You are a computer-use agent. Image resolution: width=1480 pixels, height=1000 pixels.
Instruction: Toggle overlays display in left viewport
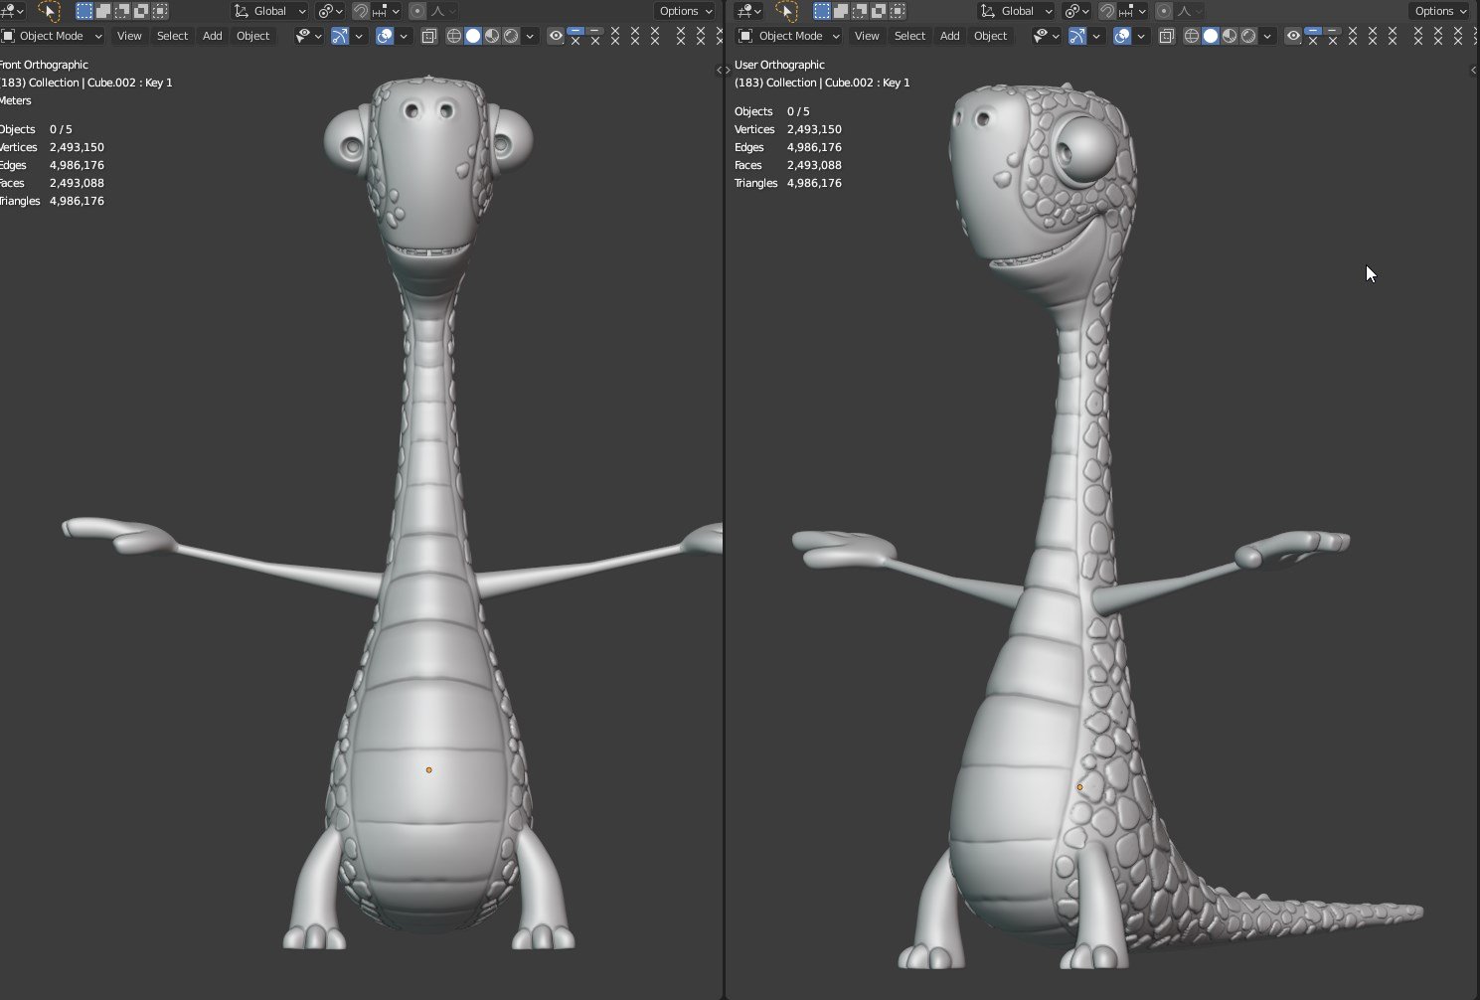(385, 36)
